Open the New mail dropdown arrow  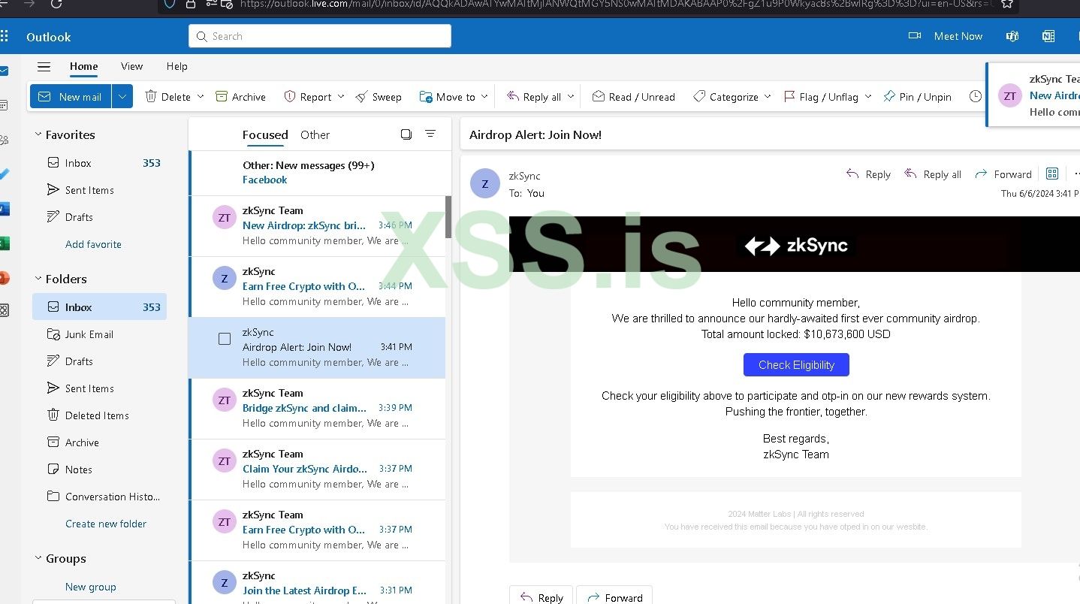[122, 96]
